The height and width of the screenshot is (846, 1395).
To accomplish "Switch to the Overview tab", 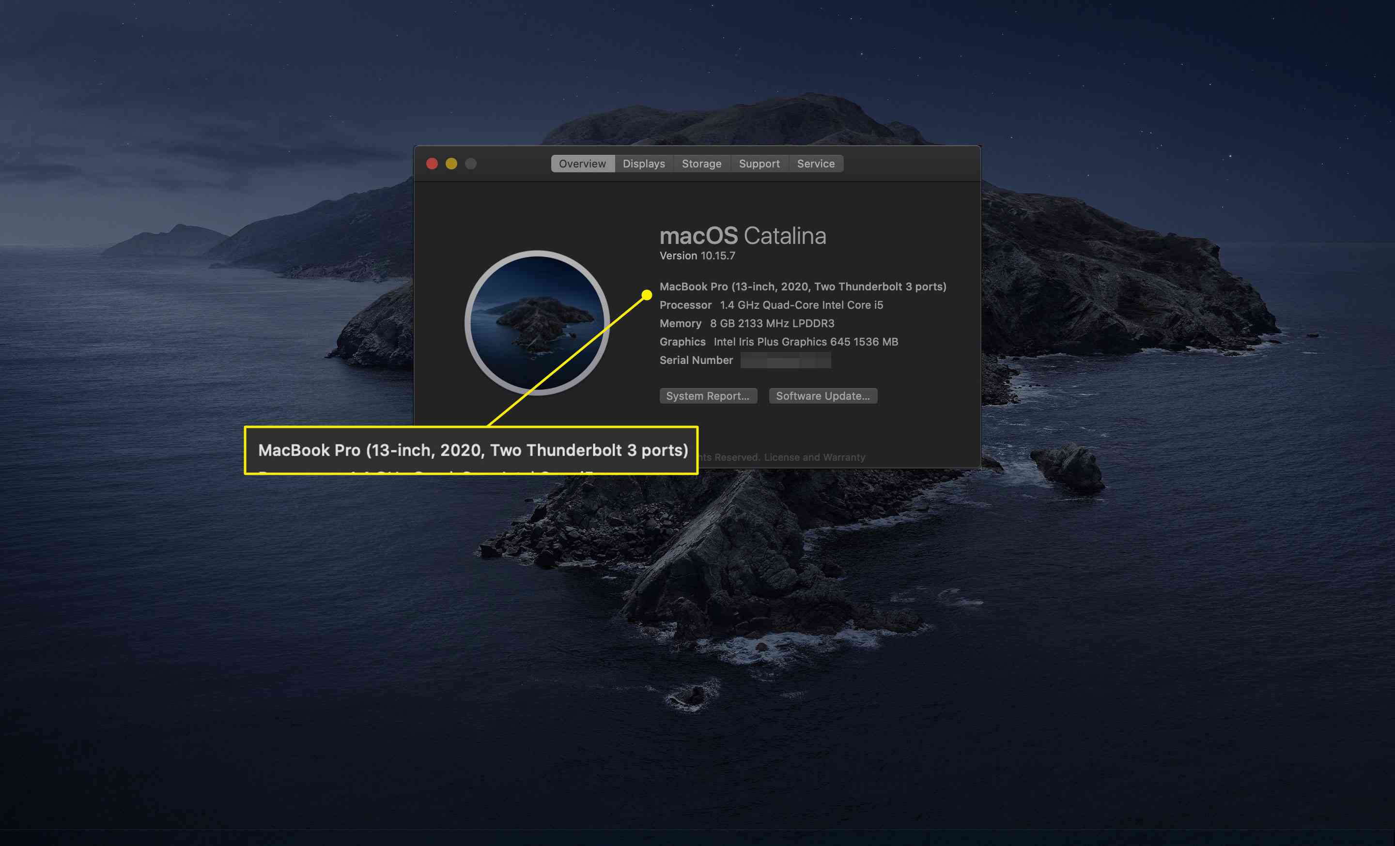I will (583, 164).
